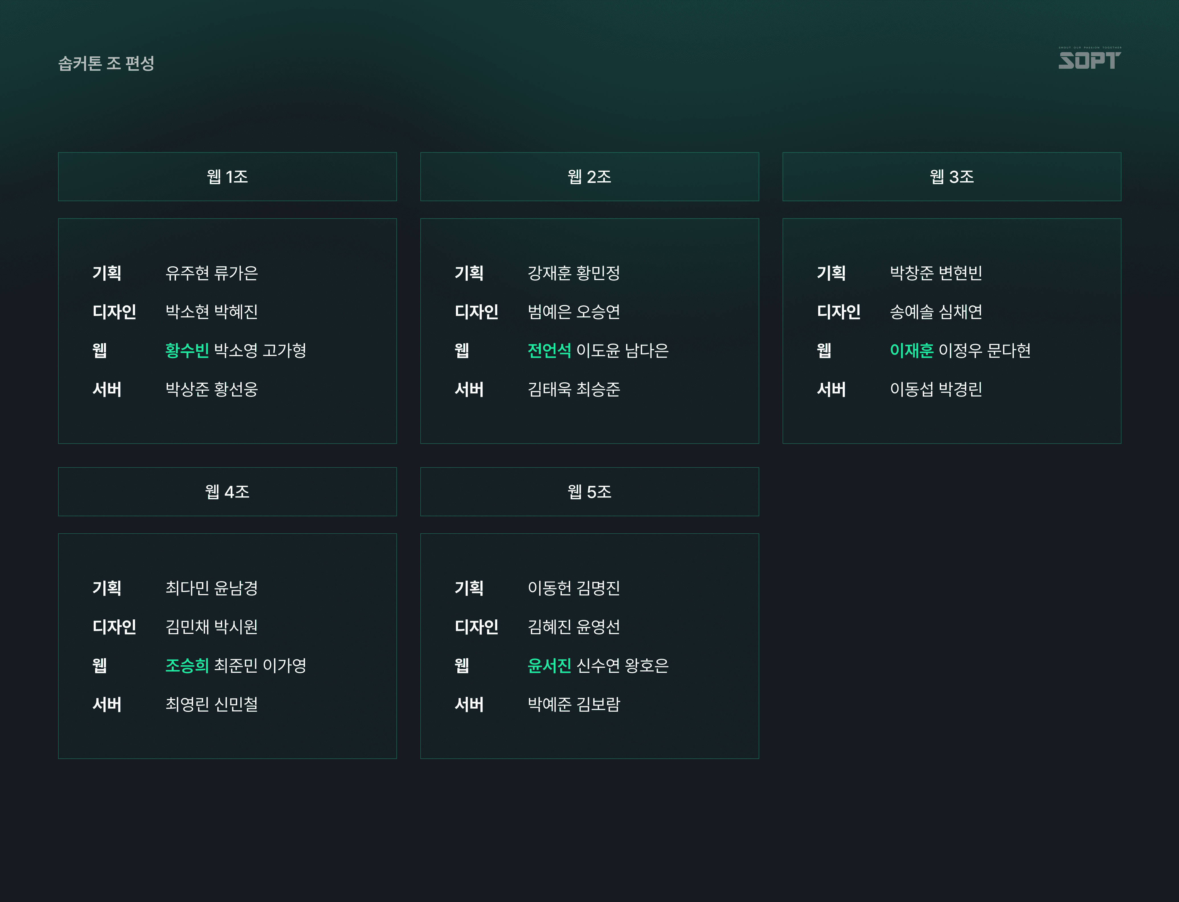Image resolution: width=1179 pixels, height=902 pixels.
Task: Click 박예준 김보람 in 웹 5조 서버 row
Action: coord(574,704)
